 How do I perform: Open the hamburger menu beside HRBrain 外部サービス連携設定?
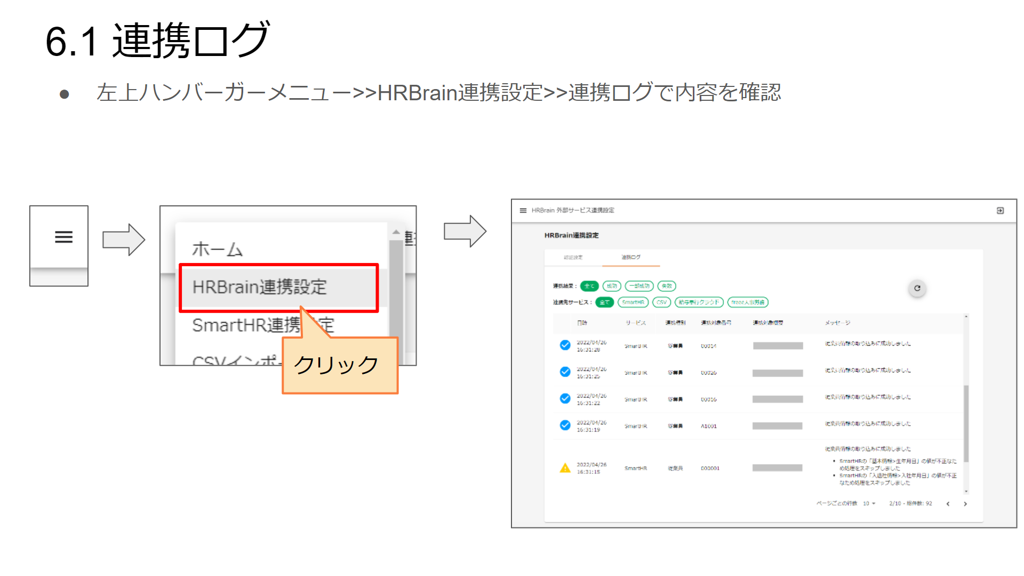coord(523,211)
